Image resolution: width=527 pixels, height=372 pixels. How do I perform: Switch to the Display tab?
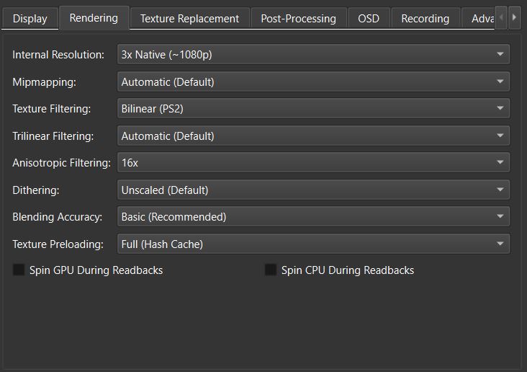pyautogui.click(x=30, y=19)
